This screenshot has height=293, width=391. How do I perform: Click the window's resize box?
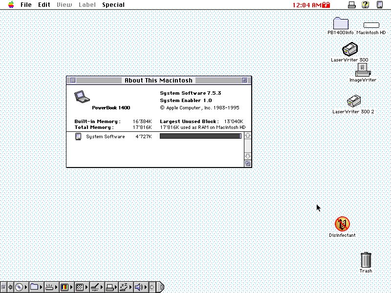point(248,164)
